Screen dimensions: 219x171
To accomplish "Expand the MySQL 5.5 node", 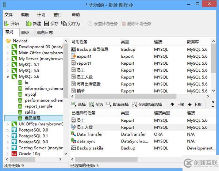I will (8, 71).
